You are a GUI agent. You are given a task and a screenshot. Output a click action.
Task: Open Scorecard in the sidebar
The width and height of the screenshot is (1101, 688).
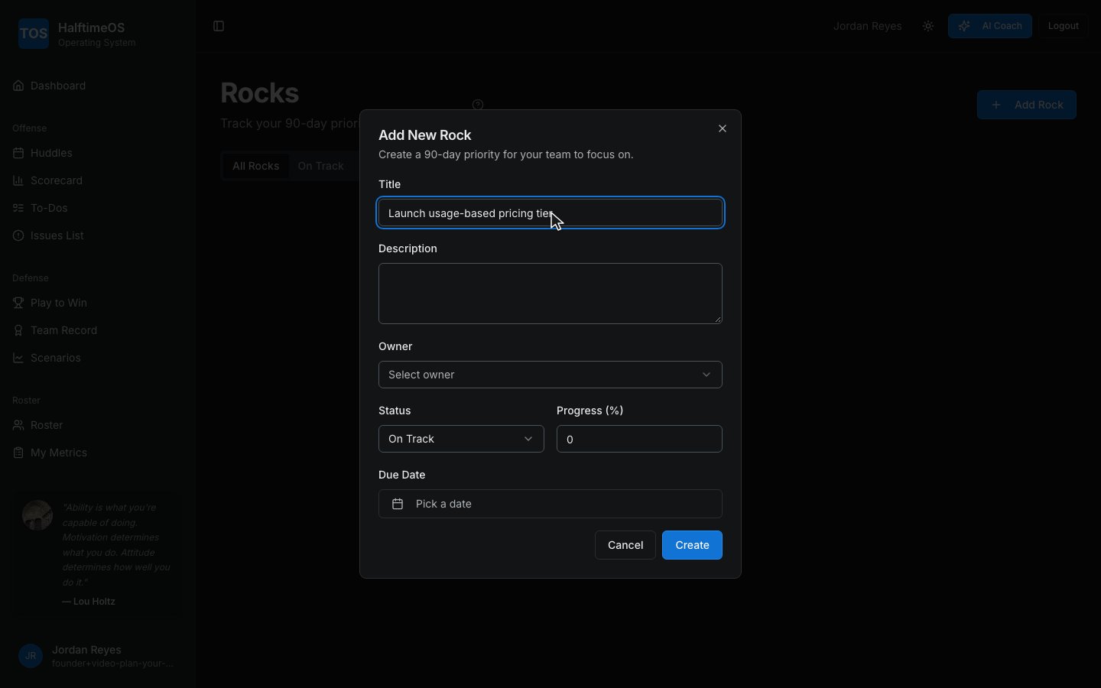coord(98,180)
